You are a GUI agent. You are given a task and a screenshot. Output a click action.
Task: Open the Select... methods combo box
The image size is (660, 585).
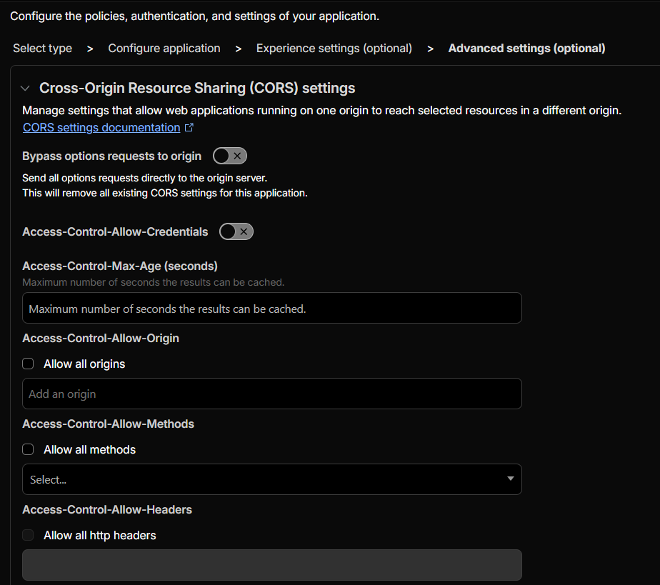(264, 479)
